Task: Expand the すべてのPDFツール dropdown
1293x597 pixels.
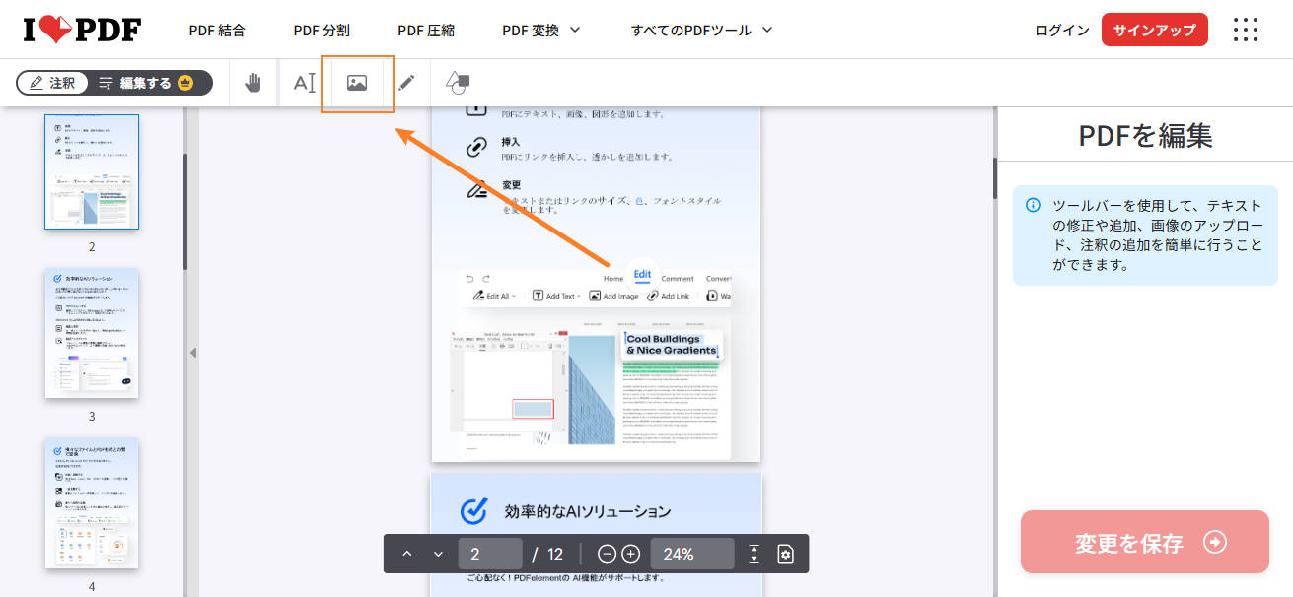Action: tap(699, 30)
